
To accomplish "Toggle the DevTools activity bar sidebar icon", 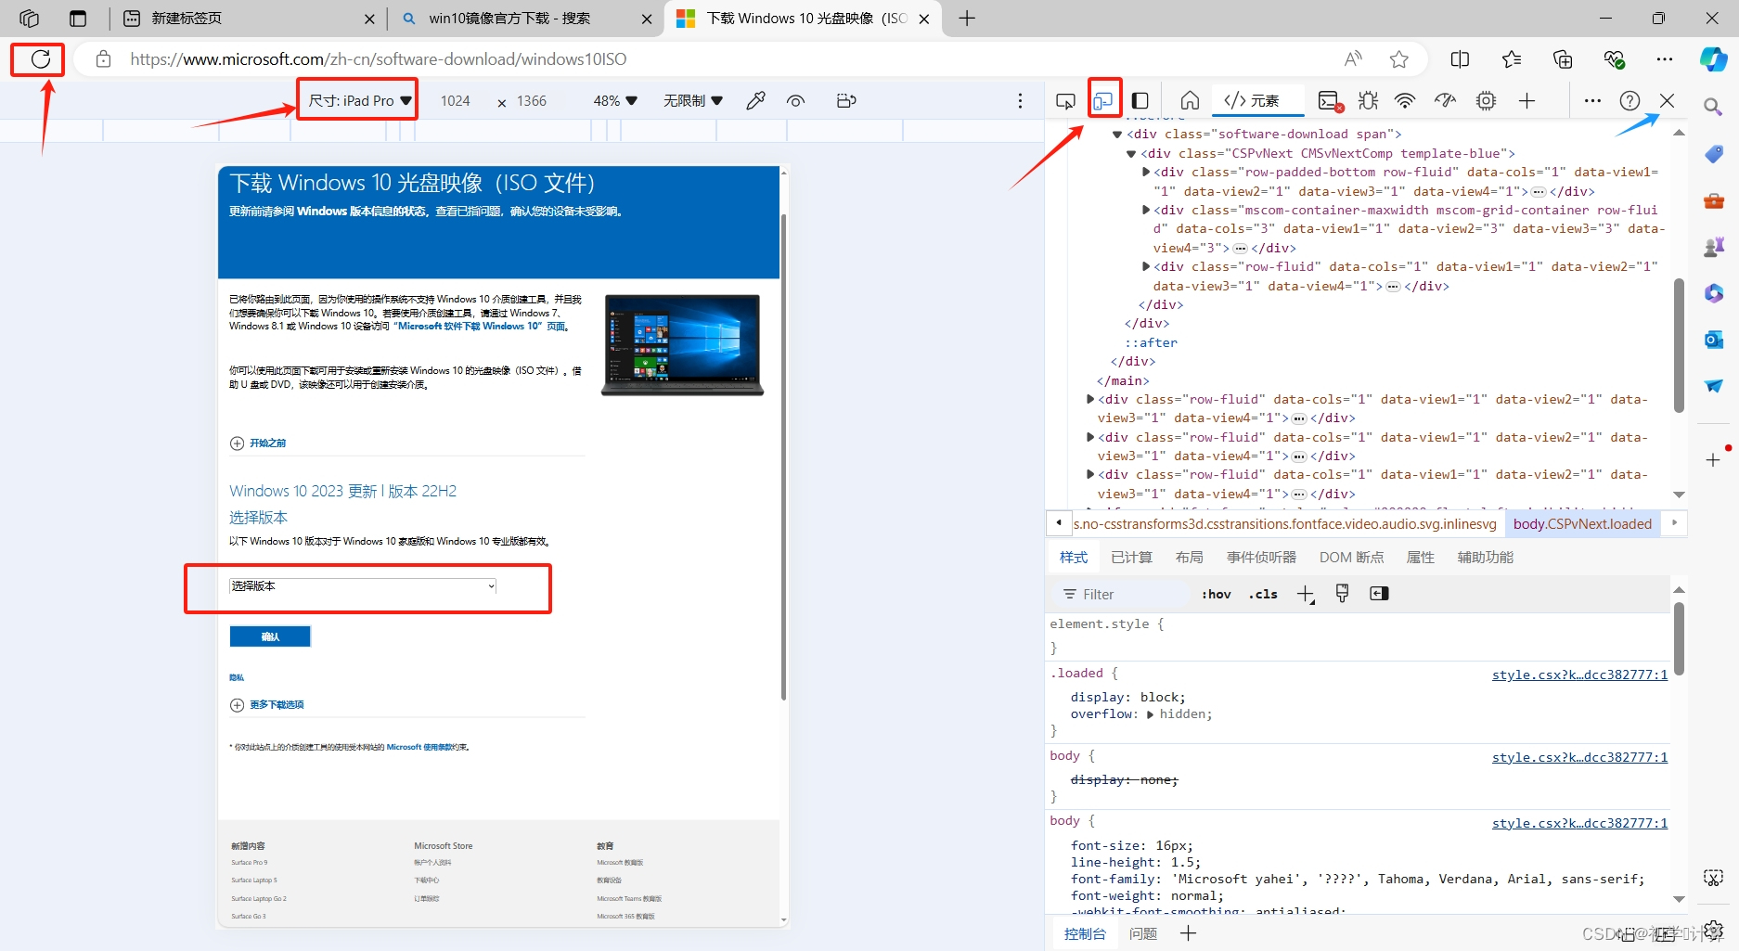I will pos(1140,100).
